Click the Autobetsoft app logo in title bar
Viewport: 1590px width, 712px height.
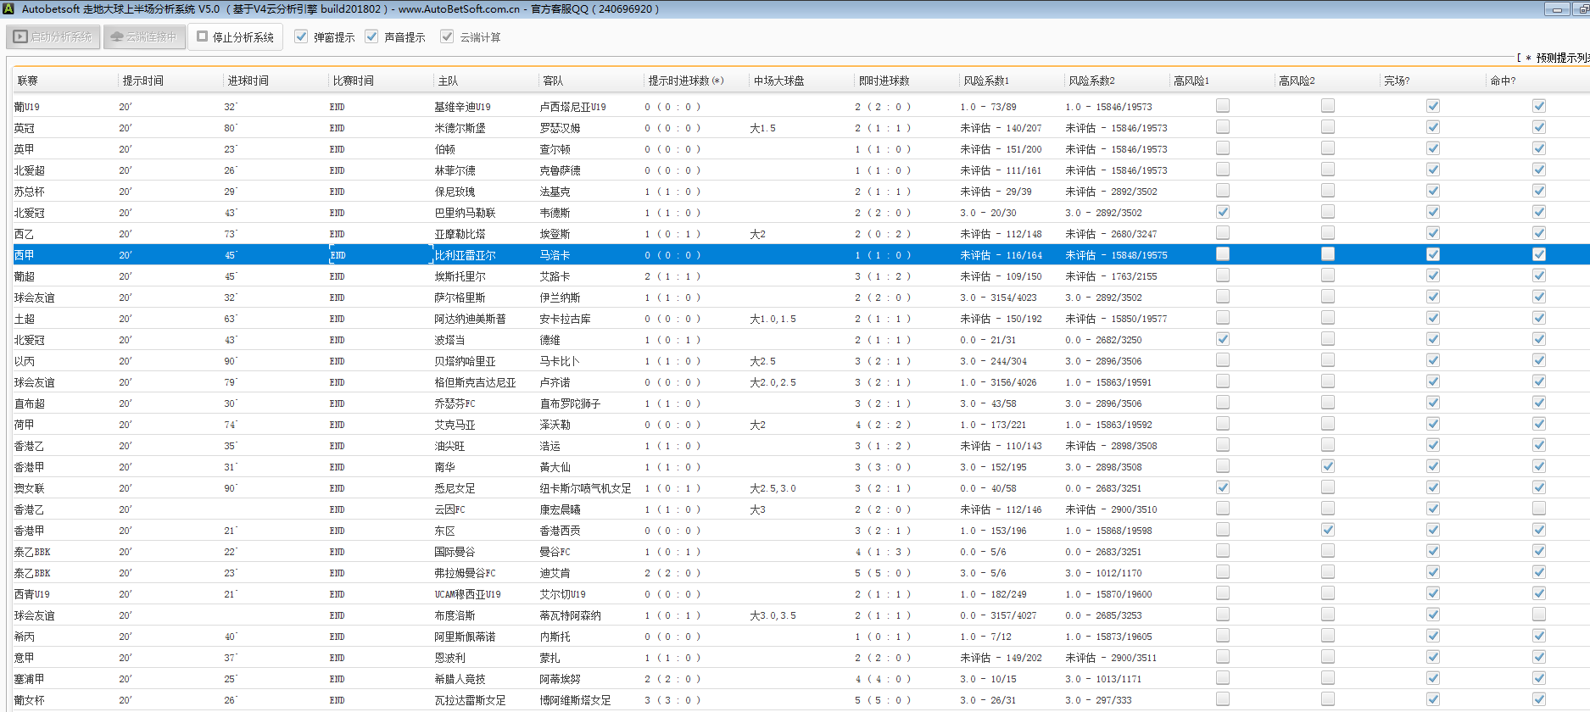pyautogui.click(x=8, y=9)
